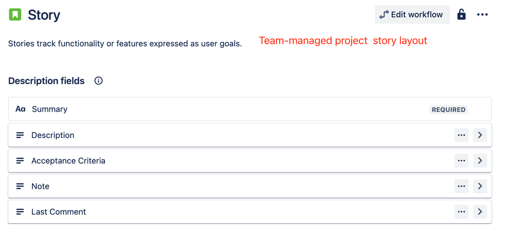The image size is (508, 236).
Task: Click the paragraph icon beside Note
Action: [x=20, y=186]
